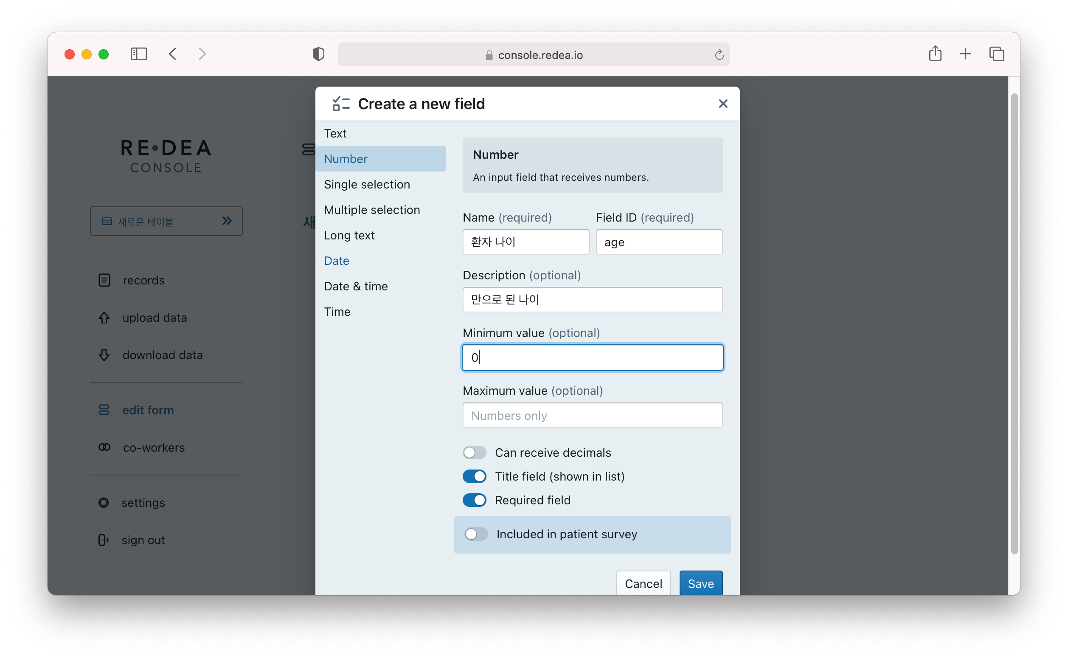Open a new tab with plus icon
Image resolution: width=1068 pixels, height=658 pixels.
[x=965, y=54]
